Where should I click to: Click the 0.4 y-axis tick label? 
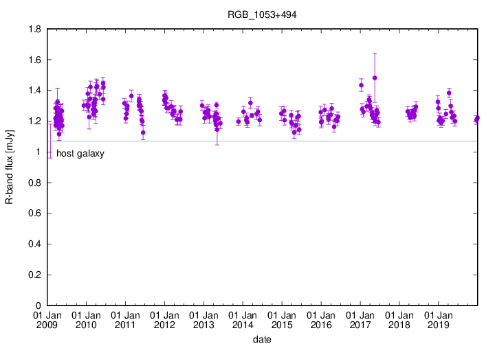(x=34, y=244)
